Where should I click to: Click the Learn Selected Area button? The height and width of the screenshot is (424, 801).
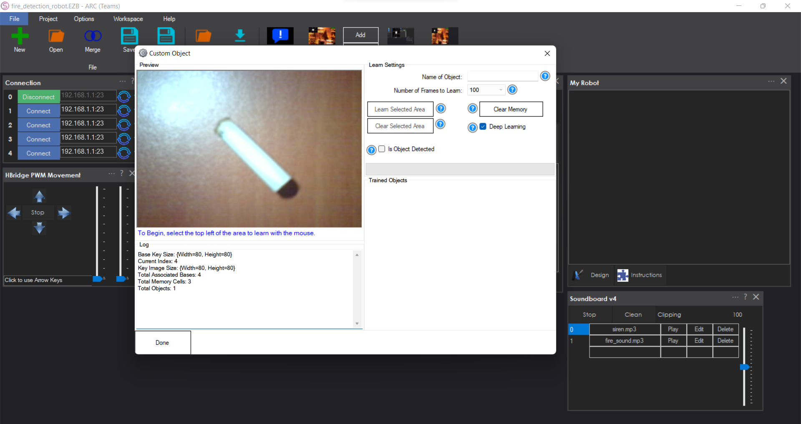point(400,109)
